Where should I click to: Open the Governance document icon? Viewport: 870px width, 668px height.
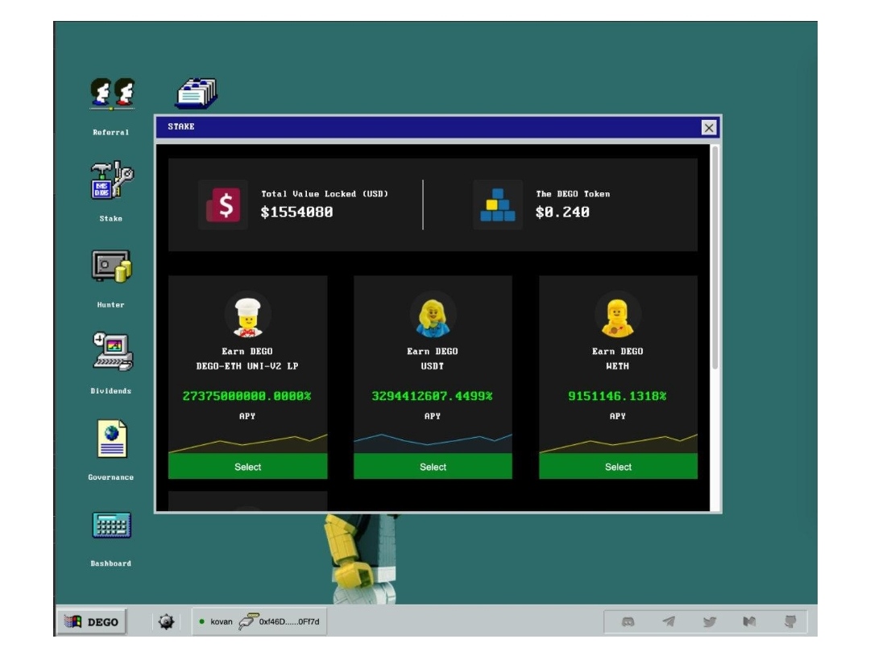[x=112, y=439]
